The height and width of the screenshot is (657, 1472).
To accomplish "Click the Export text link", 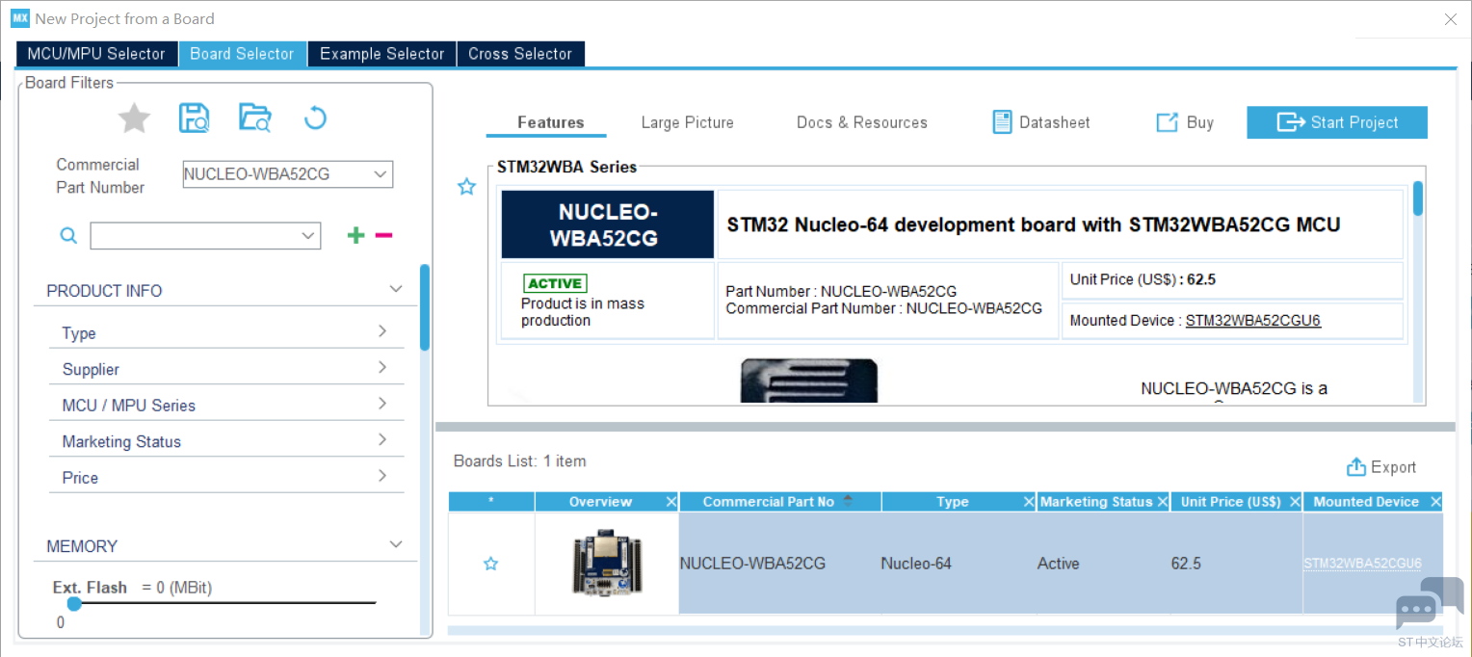I will click(x=1394, y=467).
